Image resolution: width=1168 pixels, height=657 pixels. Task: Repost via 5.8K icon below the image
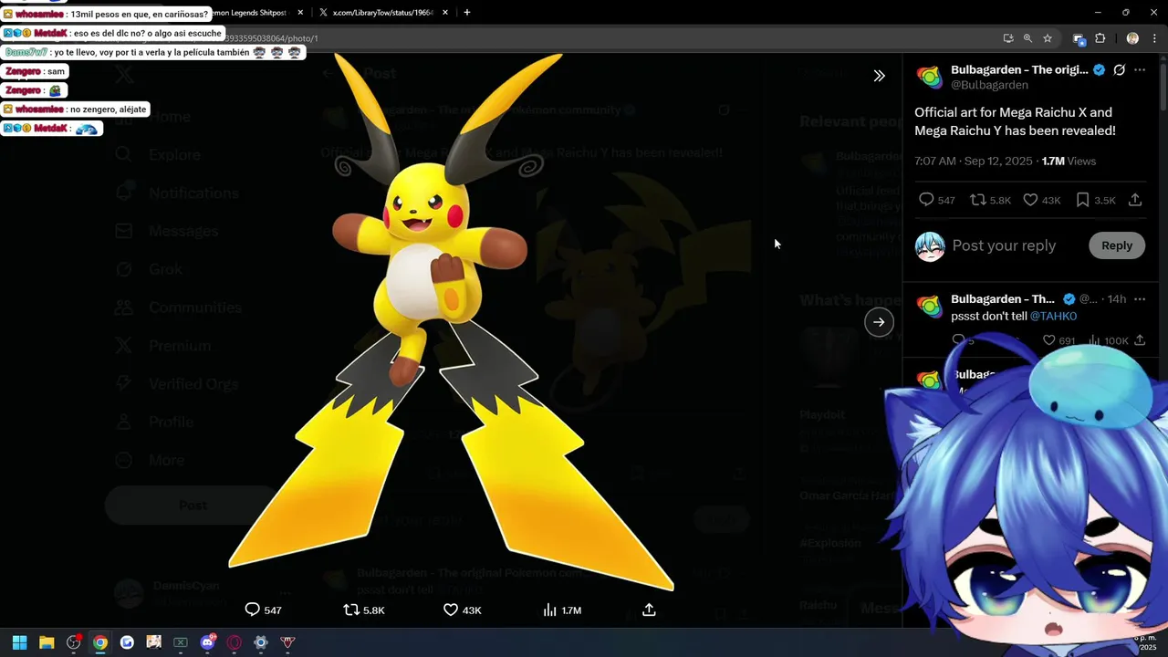[x=363, y=610]
